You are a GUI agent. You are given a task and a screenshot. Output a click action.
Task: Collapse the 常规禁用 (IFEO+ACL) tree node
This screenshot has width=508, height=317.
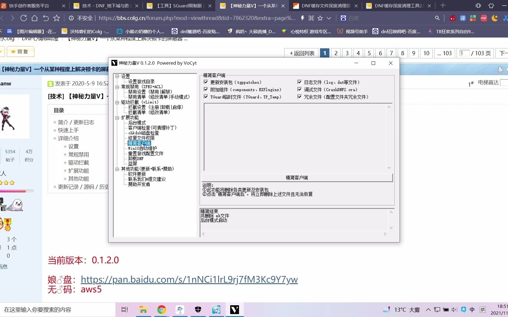[x=117, y=87]
